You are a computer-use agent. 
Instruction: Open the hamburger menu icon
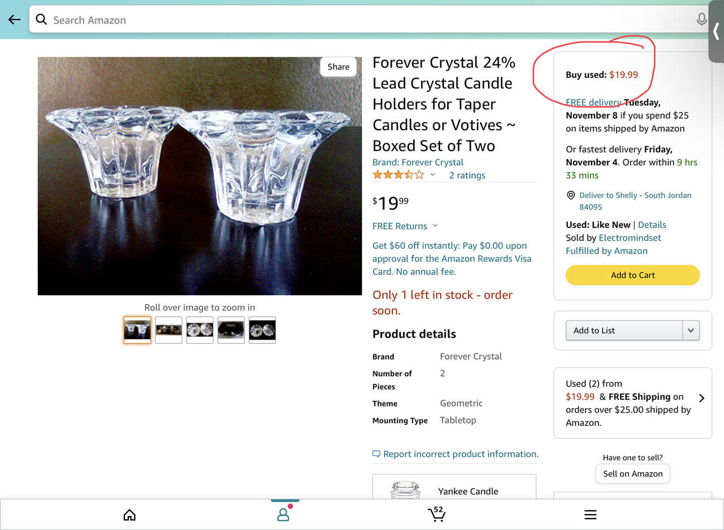point(590,515)
